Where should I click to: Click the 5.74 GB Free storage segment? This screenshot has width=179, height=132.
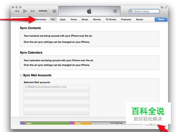pos(117,123)
